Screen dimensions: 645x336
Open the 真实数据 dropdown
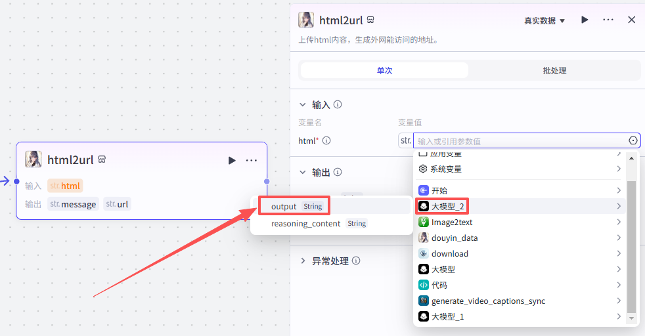click(x=544, y=21)
